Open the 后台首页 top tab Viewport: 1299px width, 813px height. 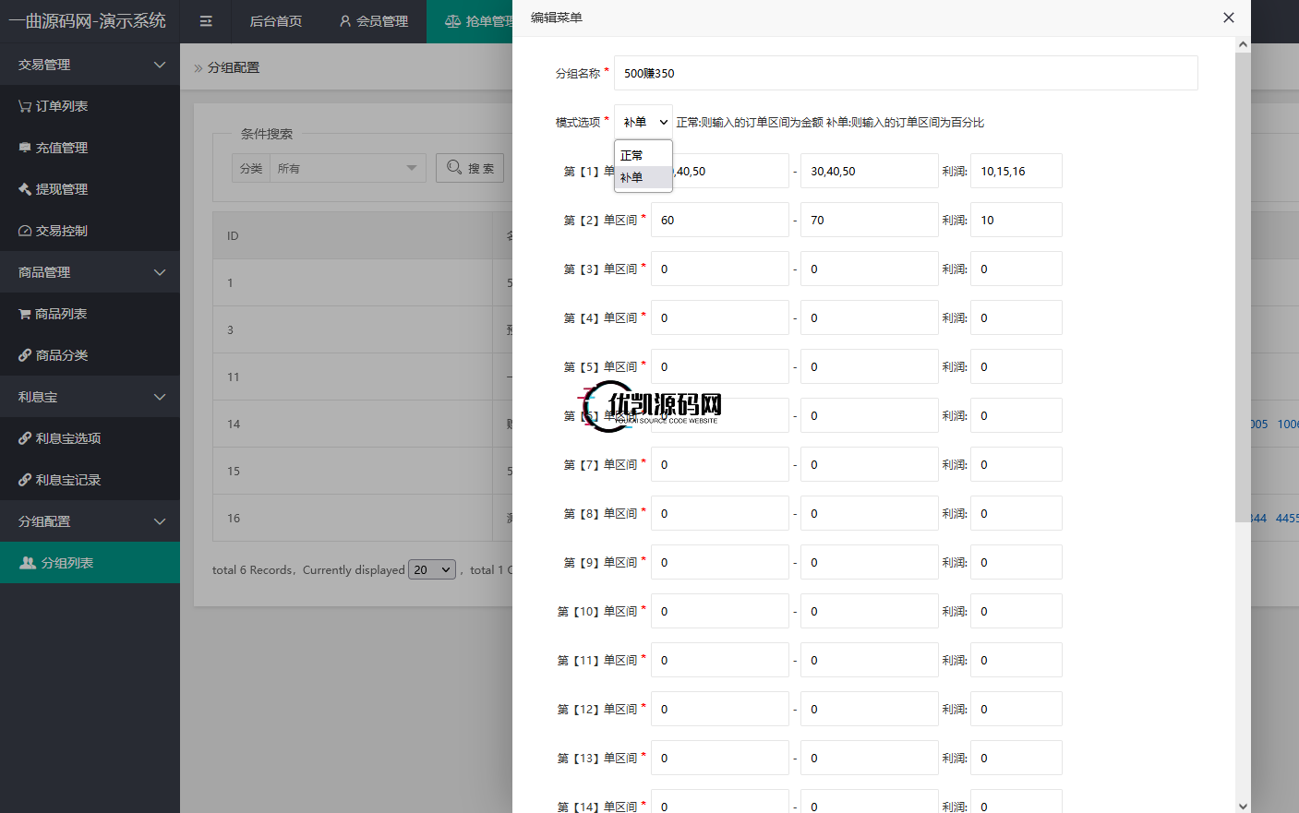275,21
